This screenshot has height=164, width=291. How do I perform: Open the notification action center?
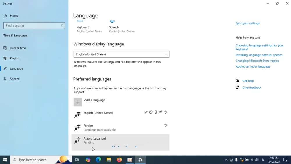(285, 160)
